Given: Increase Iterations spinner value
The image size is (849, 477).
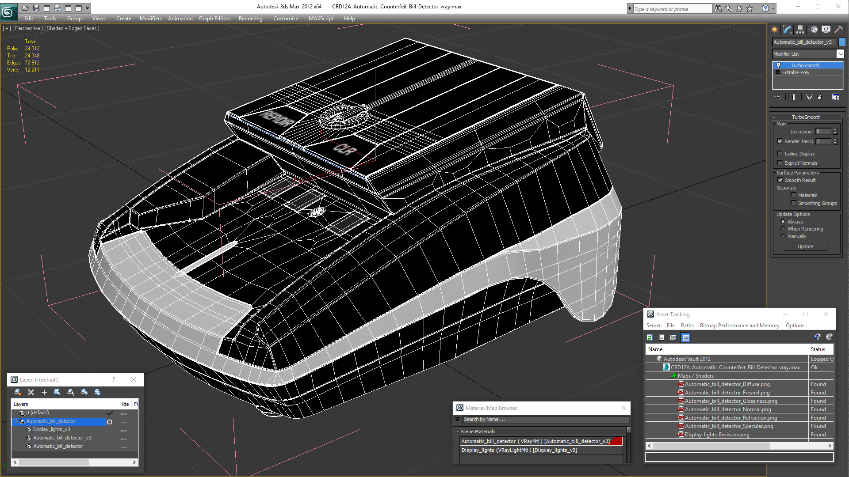Looking at the screenshot, I should click(835, 130).
